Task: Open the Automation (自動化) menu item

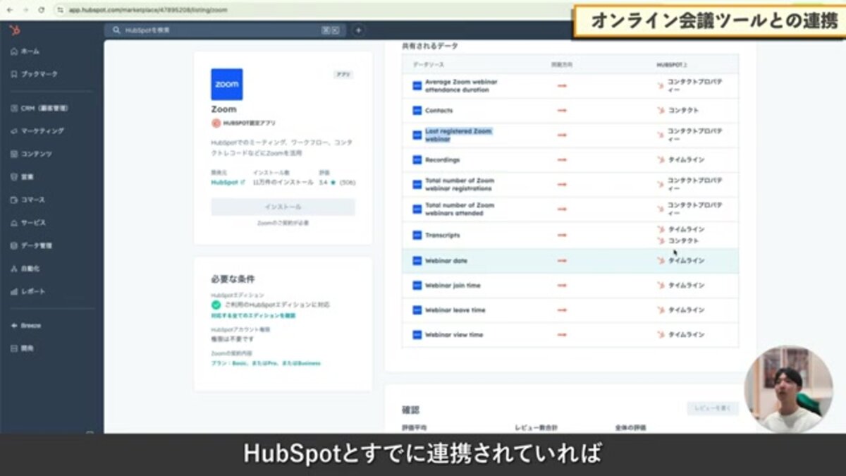Action: (30, 269)
